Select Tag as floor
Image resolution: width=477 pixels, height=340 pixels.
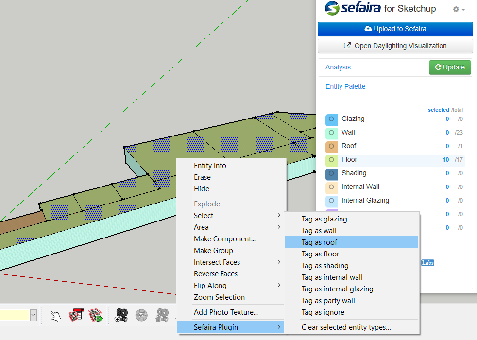tap(352, 254)
